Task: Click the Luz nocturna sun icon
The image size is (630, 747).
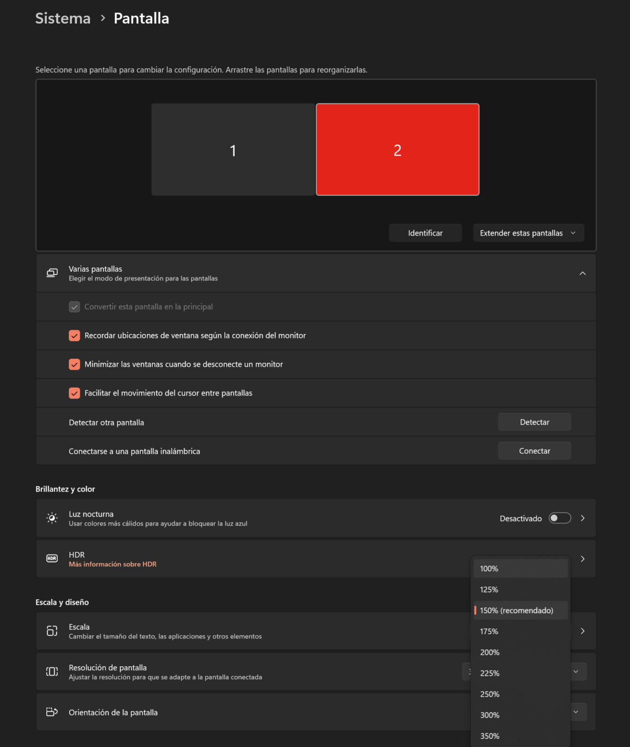Action: coord(52,518)
